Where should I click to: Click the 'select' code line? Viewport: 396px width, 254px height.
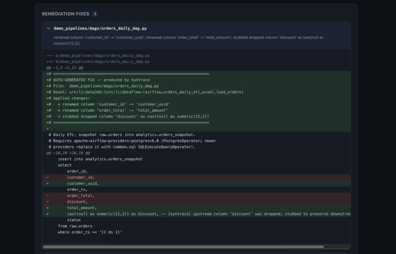(x=65, y=165)
